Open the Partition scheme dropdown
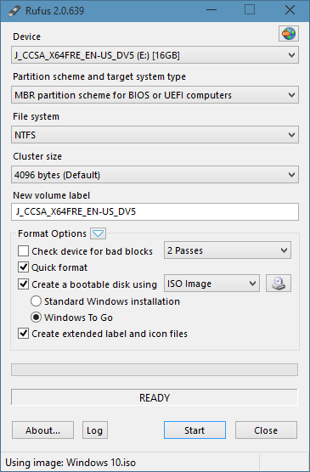 (155, 95)
